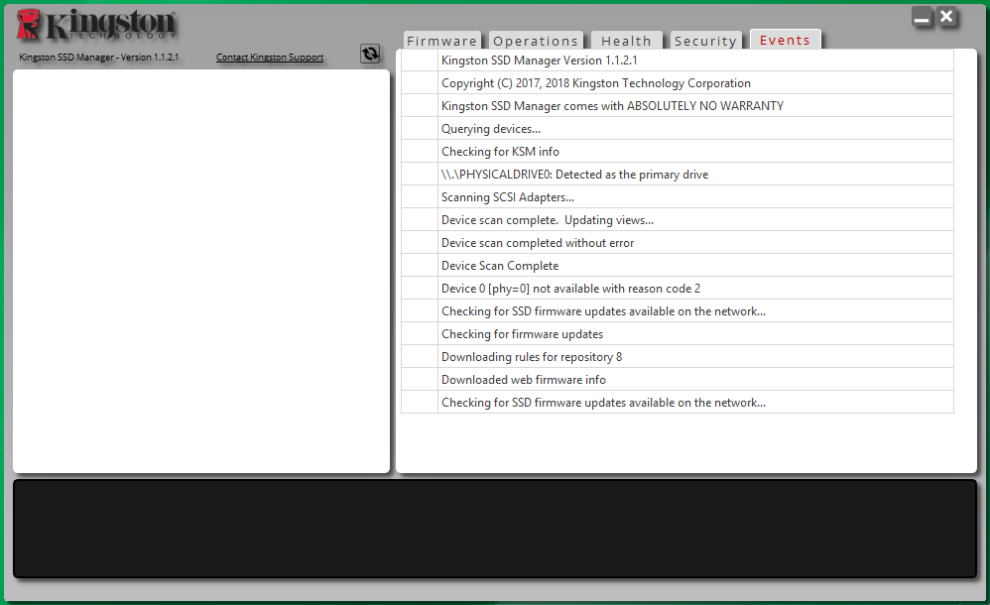Viewport: 990px width, 605px height.
Task: Go to the Security tab
Action: coord(705,41)
